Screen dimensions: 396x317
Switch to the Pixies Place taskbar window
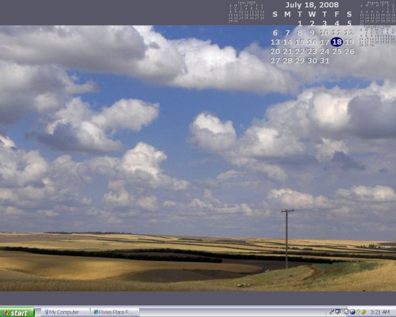(115, 312)
